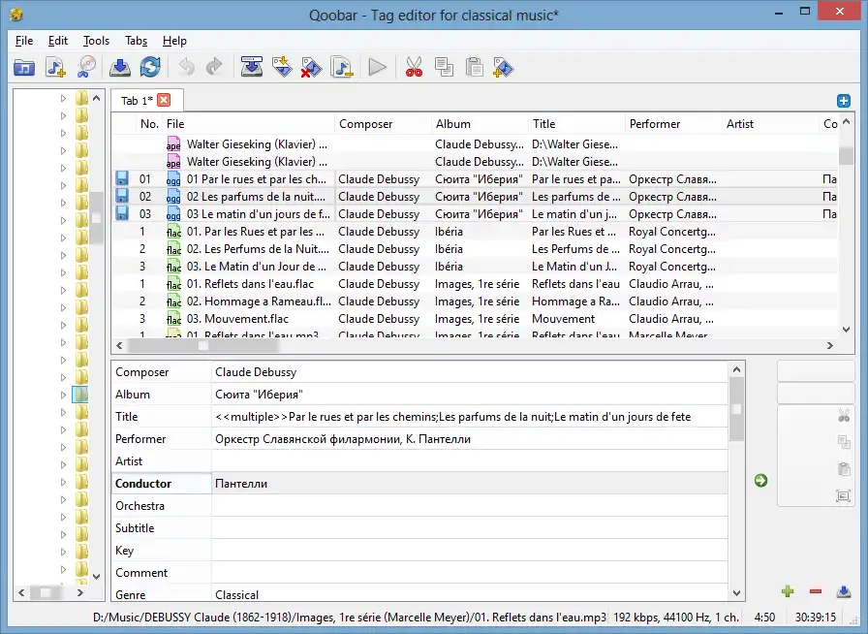
Task: Switch to Tab 1
Action: click(135, 101)
